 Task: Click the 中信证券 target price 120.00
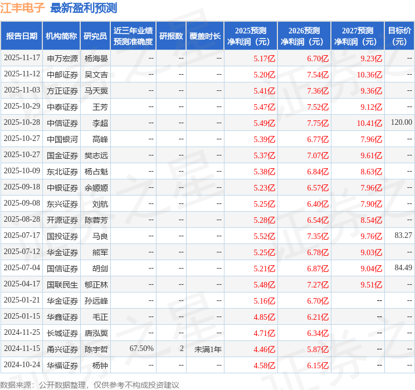402,123
